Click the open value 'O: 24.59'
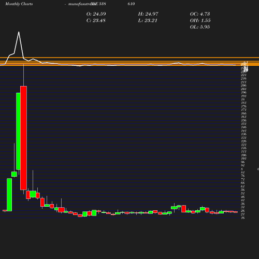Image resolution: width=259 pixels, height=259 pixels. [96, 14]
